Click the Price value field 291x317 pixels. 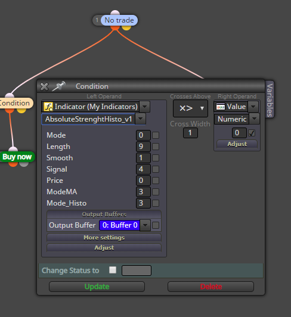[x=143, y=181]
